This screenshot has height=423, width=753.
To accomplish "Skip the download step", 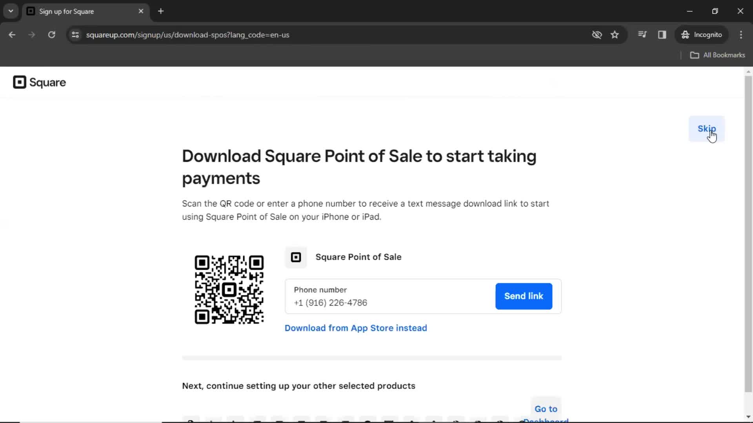I will (706, 129).
